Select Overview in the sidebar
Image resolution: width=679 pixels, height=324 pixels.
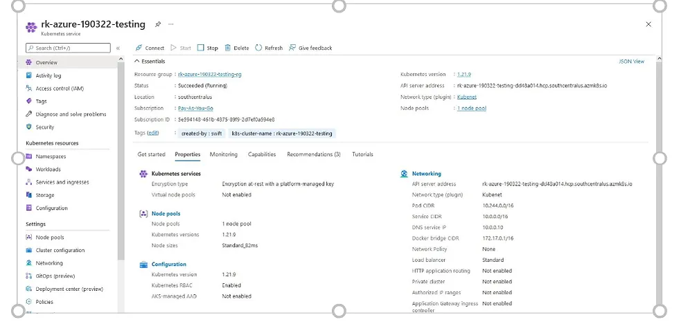[x=67, y=62]
